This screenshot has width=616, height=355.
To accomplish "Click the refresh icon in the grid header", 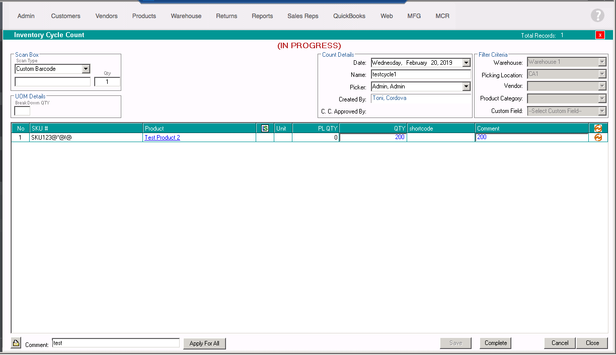I will click(x=598, y=129).
